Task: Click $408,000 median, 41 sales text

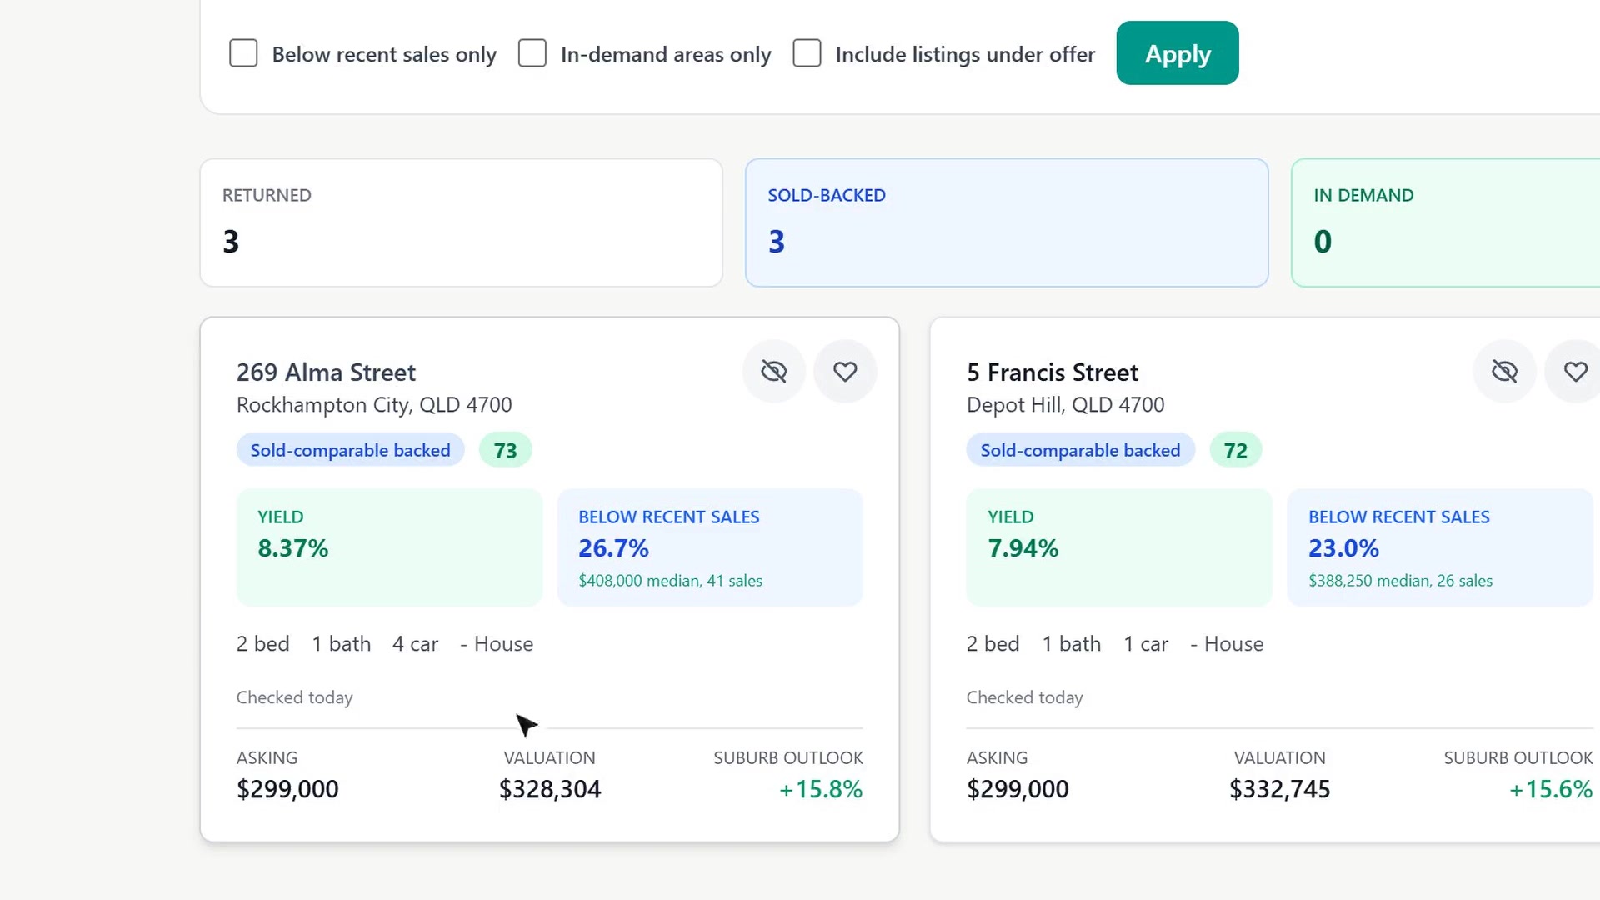Action: tap(670, 581)
